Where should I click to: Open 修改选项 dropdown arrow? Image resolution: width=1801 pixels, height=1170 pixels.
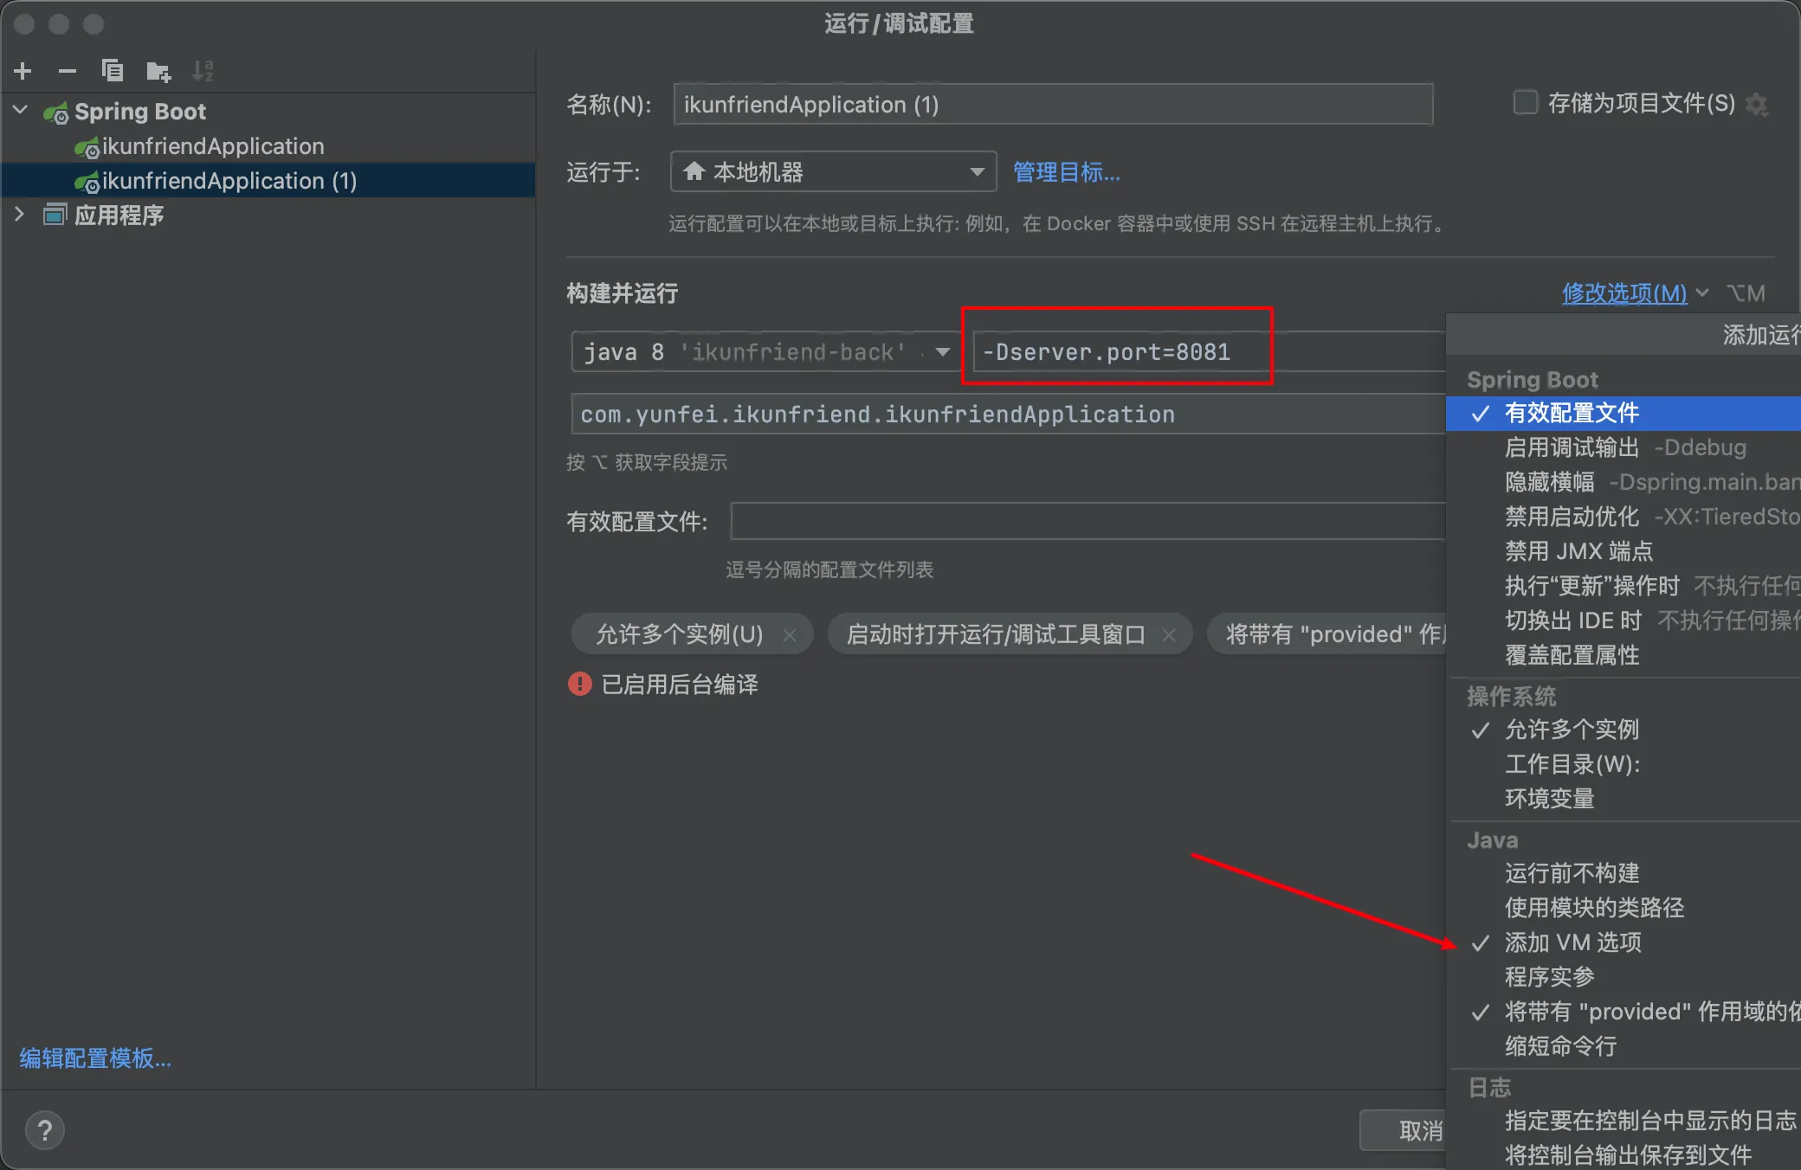pyautogui.click(x=1702, y=293)
